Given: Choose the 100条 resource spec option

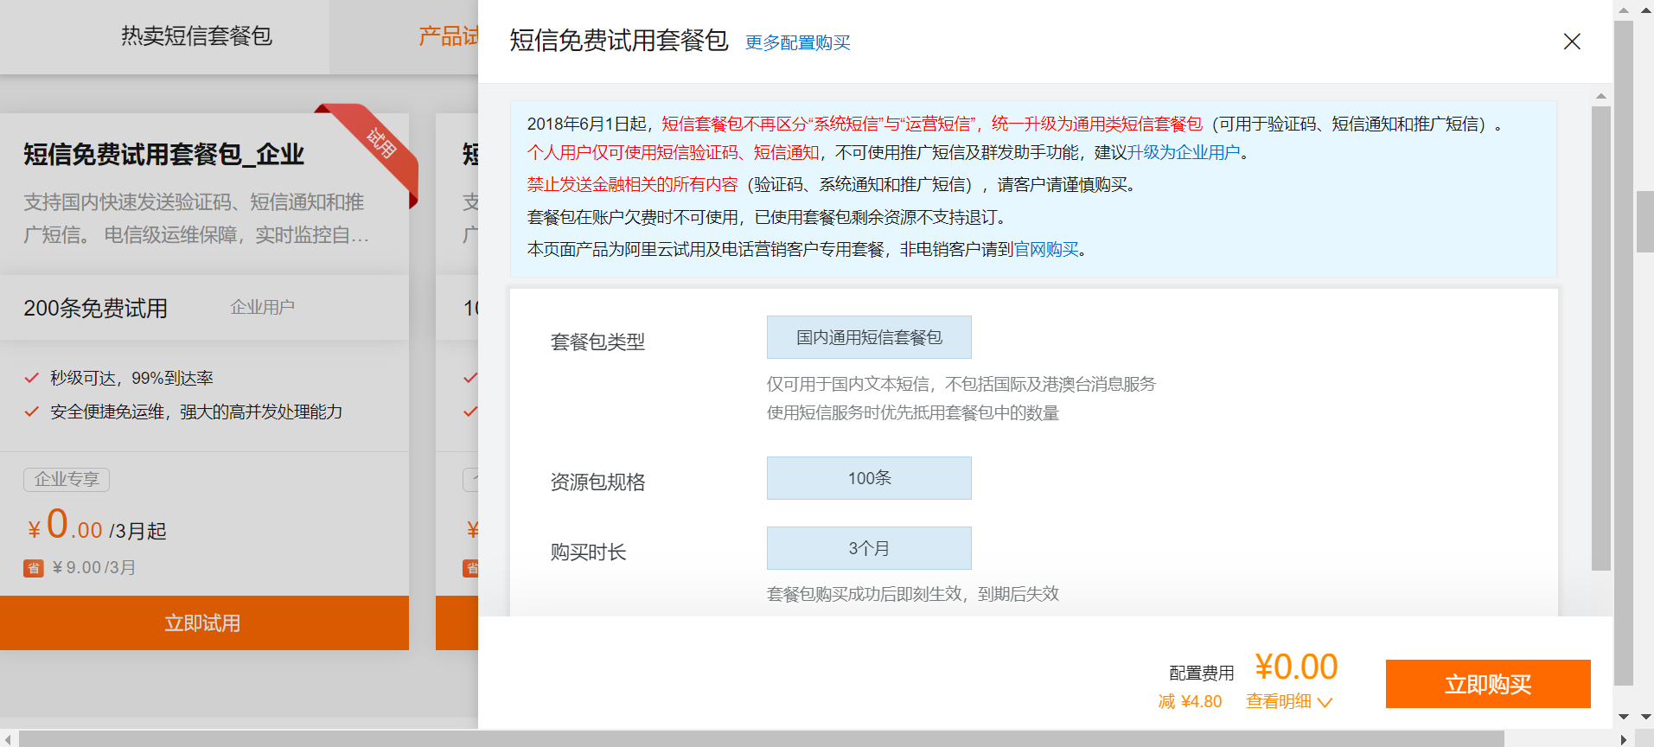Looking at the screenshot, I should click(x=869, y=478).
